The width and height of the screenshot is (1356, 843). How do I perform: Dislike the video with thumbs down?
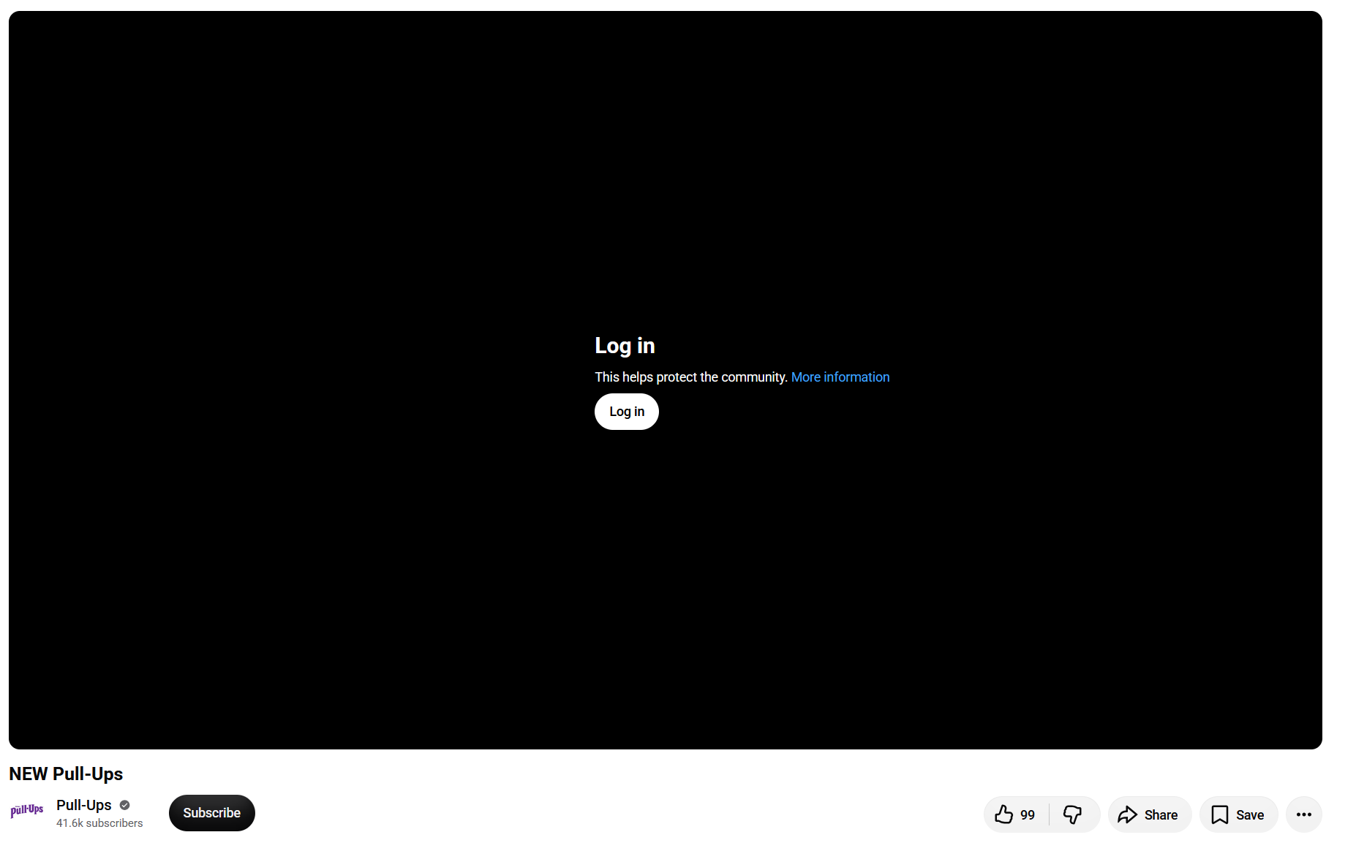click(1073, 814)
